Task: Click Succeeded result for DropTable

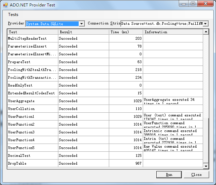Action: click(68, 164)
